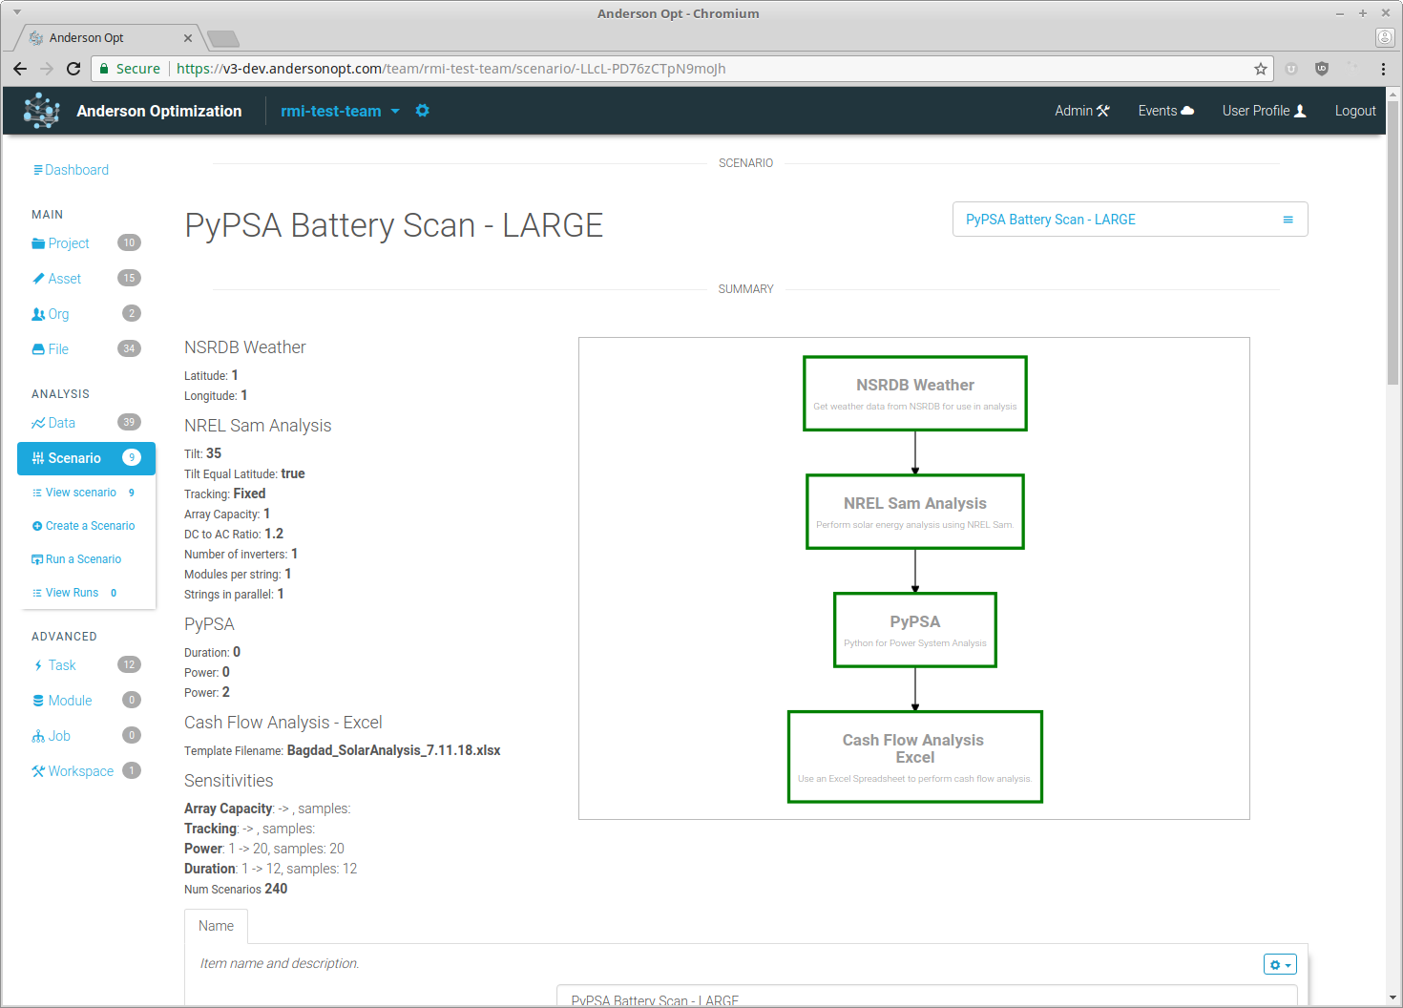The image size is (1403, 1008).
Task: Click the File folder icon in sidebar
Action: [38, 349]
